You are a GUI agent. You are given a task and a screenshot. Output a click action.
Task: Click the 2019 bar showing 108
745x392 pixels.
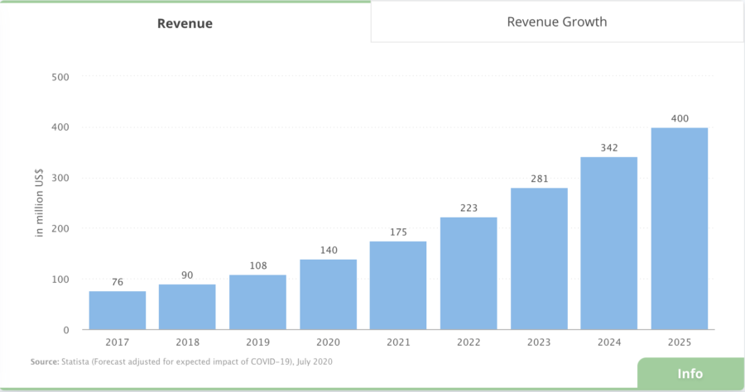click(257, 303)
